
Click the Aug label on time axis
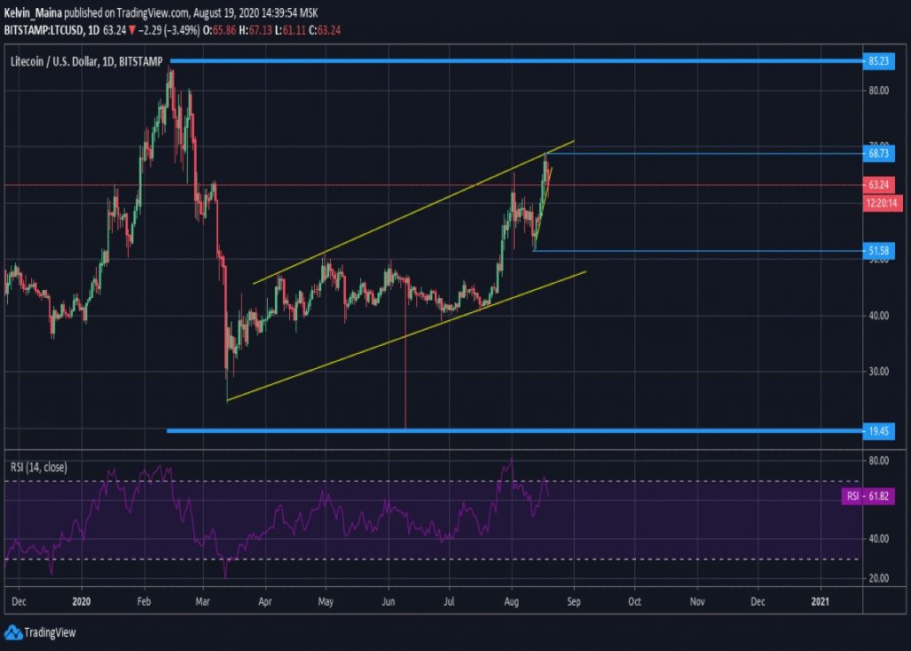pos(512,601)
